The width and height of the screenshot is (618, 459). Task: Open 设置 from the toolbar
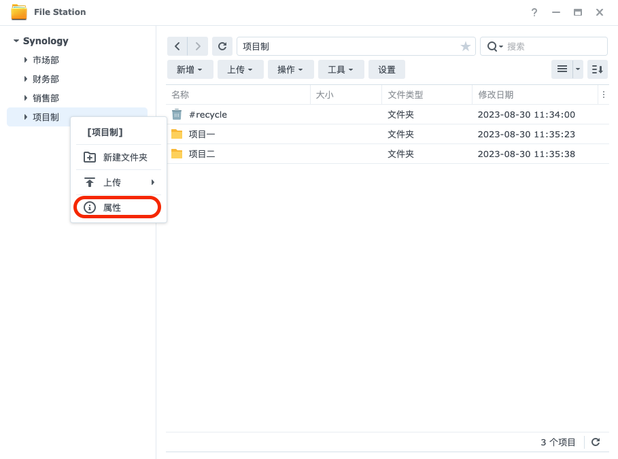pyautogui.click(x=386, y=69)
